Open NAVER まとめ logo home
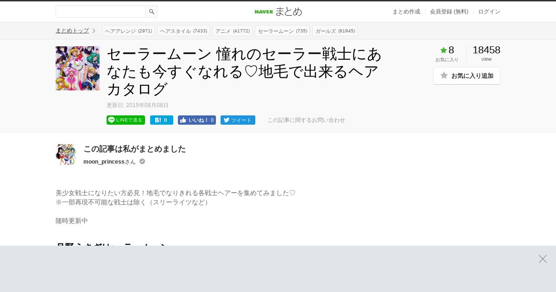This screenshot has width=556, height=292. tap(278, 12)
